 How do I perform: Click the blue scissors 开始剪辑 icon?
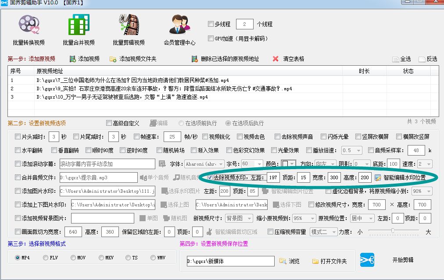[367, 260]
